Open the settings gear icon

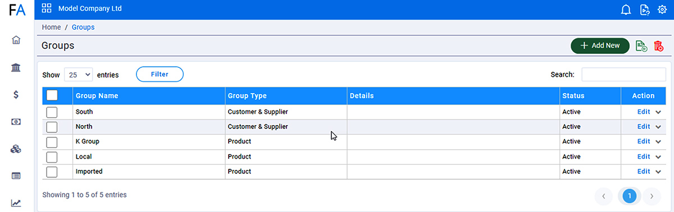coord(662,10)
